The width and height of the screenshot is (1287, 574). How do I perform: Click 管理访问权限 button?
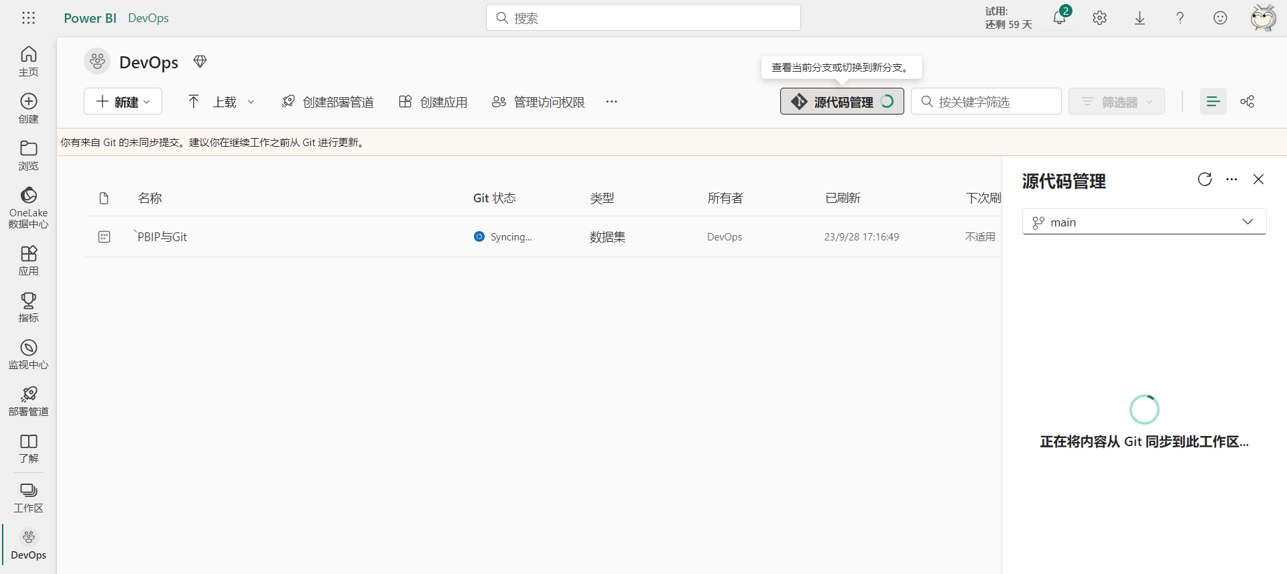(538, 102)
